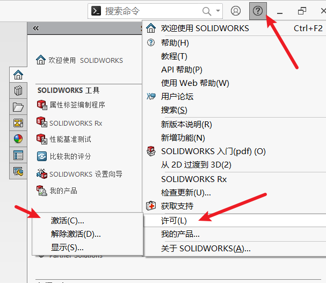The height and width of the screenshot is (283, 326).
Task: Select 欢迎使用 SOLIDWORKS menu item
Action: tap(234, 28)
